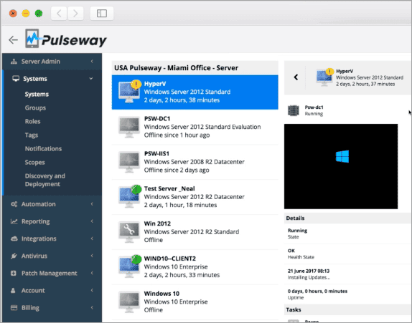Click the Server Admin hierarchy icon
Viewport: 412px width, 323px height.
click(14, 62)
